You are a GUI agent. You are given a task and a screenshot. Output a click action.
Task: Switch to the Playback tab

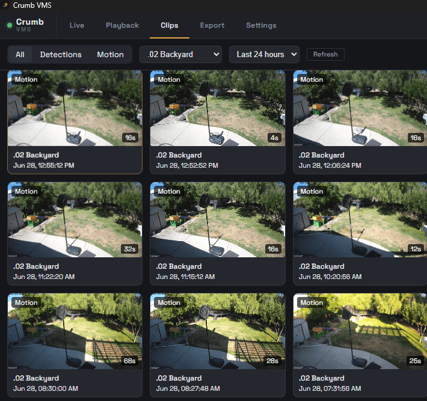point(122,25)
